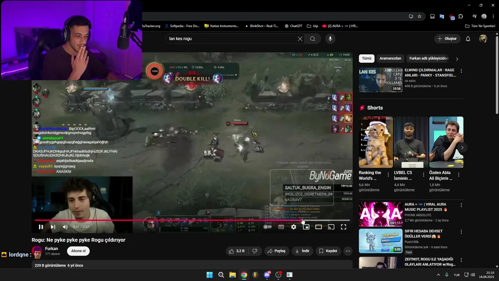This screenshot has height=281, width=499.
Task: Open the Windows Start menu
Action: tap(209, 275)
